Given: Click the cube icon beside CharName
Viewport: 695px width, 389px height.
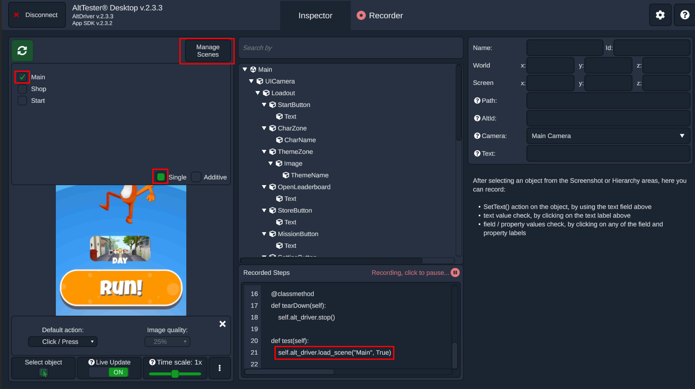Looking at the screenshot, I should point(279,140).
